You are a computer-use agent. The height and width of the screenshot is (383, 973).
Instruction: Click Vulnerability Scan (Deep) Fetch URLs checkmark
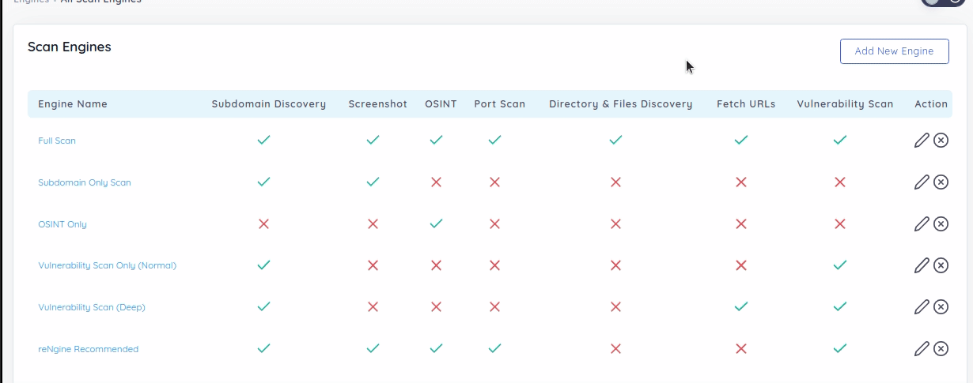pyautogui.click(x=741, y=307)
